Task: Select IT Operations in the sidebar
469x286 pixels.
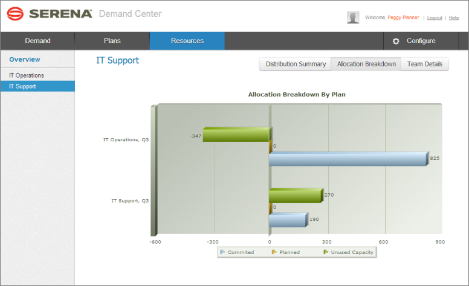Action: pos(27,75)
